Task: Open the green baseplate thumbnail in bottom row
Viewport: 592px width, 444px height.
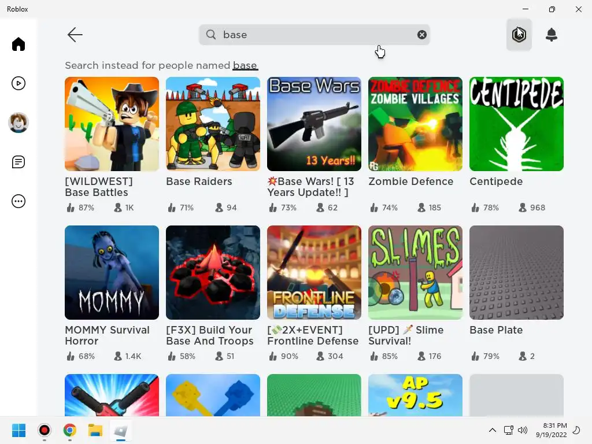Action: (x=314, y=395)
